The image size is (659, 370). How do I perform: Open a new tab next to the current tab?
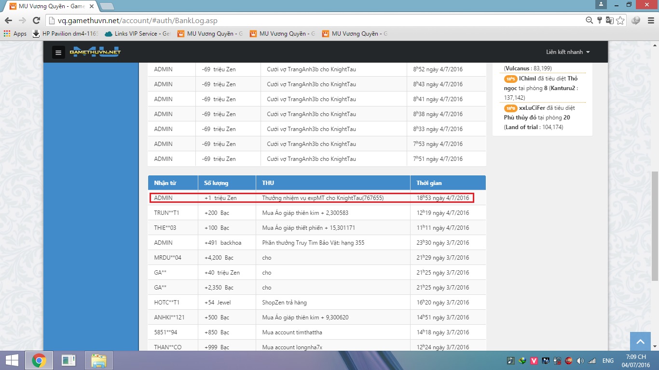(107, 6)
